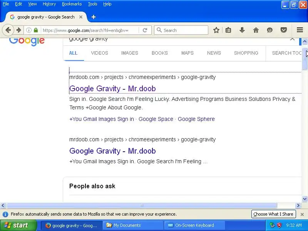Open the Google Space link
The image size is (308, 231).
(x=156, y=119)
